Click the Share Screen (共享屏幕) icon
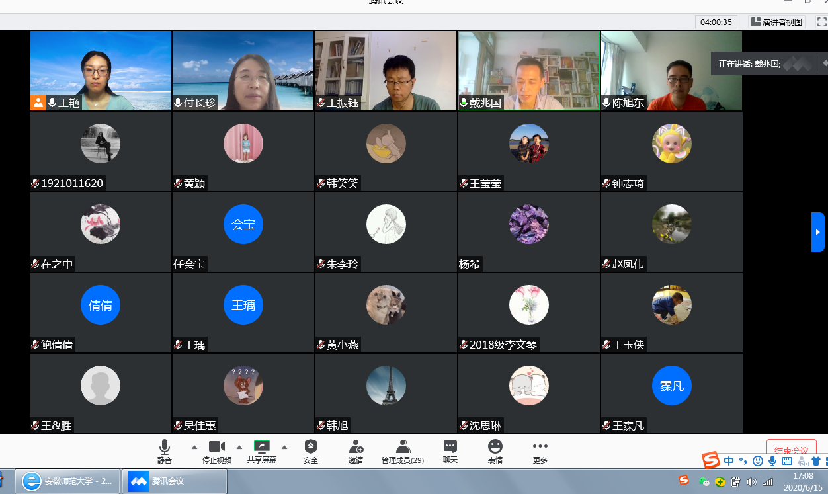 [x=262, y=447]
